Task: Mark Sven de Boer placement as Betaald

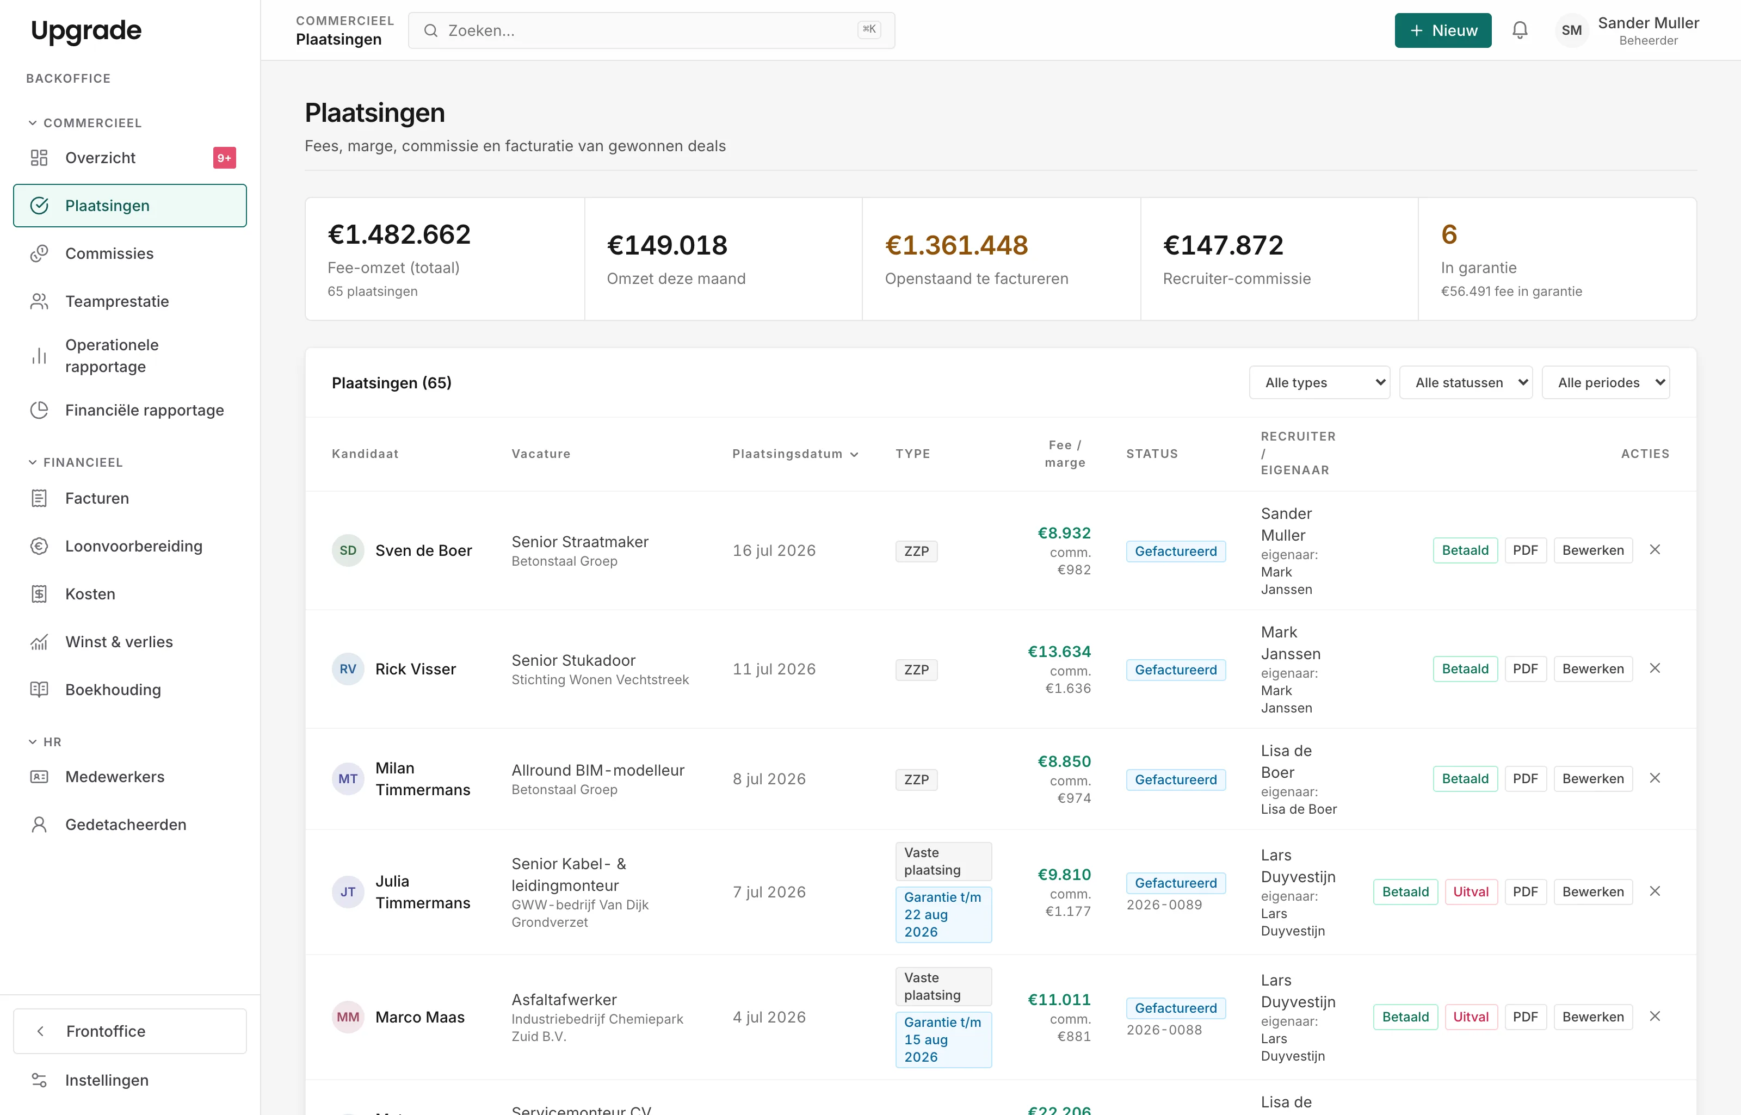Action: 1465,550
